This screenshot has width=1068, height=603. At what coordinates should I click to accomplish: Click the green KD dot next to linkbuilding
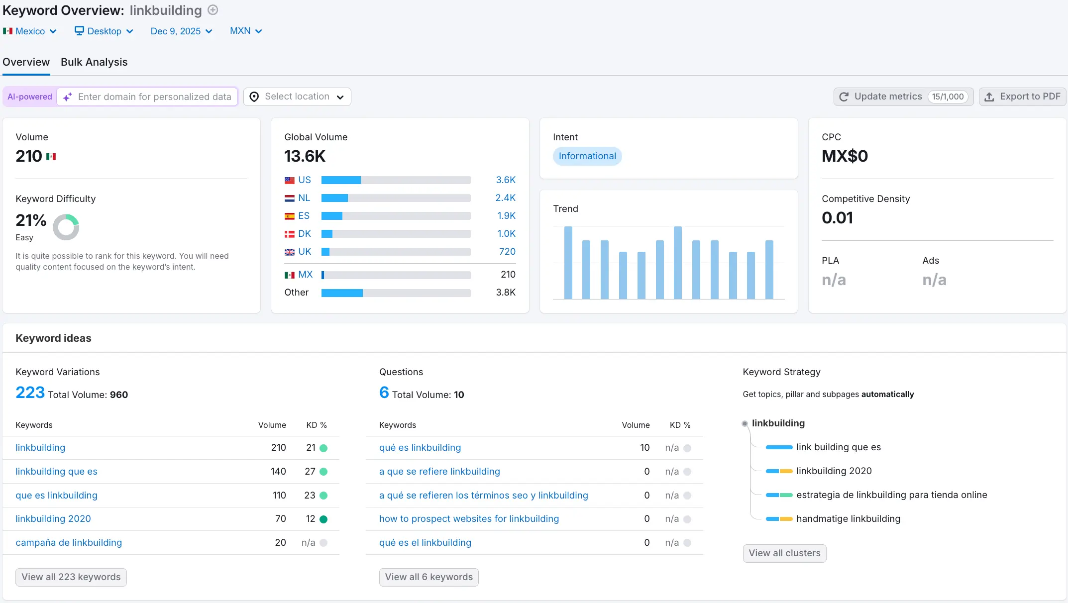[324, 448]
